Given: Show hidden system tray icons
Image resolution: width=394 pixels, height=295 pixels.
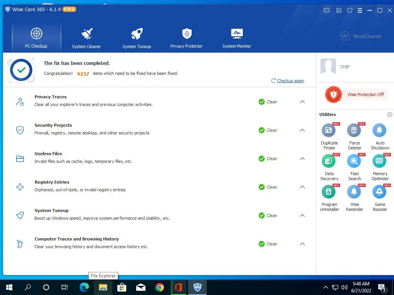Looking at the screenshot, I should pyautogui.click(x=326, y=287).
